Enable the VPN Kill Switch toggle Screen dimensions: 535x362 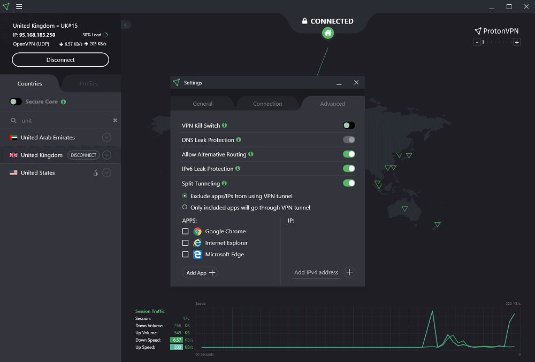pyautogui.click(x=349, y=125)
